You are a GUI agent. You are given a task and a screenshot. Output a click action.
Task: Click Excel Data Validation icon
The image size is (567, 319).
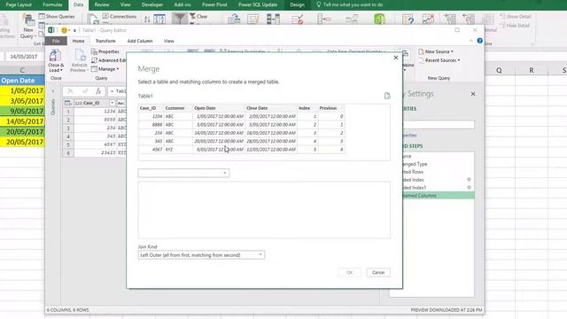[x=298, y=19]
